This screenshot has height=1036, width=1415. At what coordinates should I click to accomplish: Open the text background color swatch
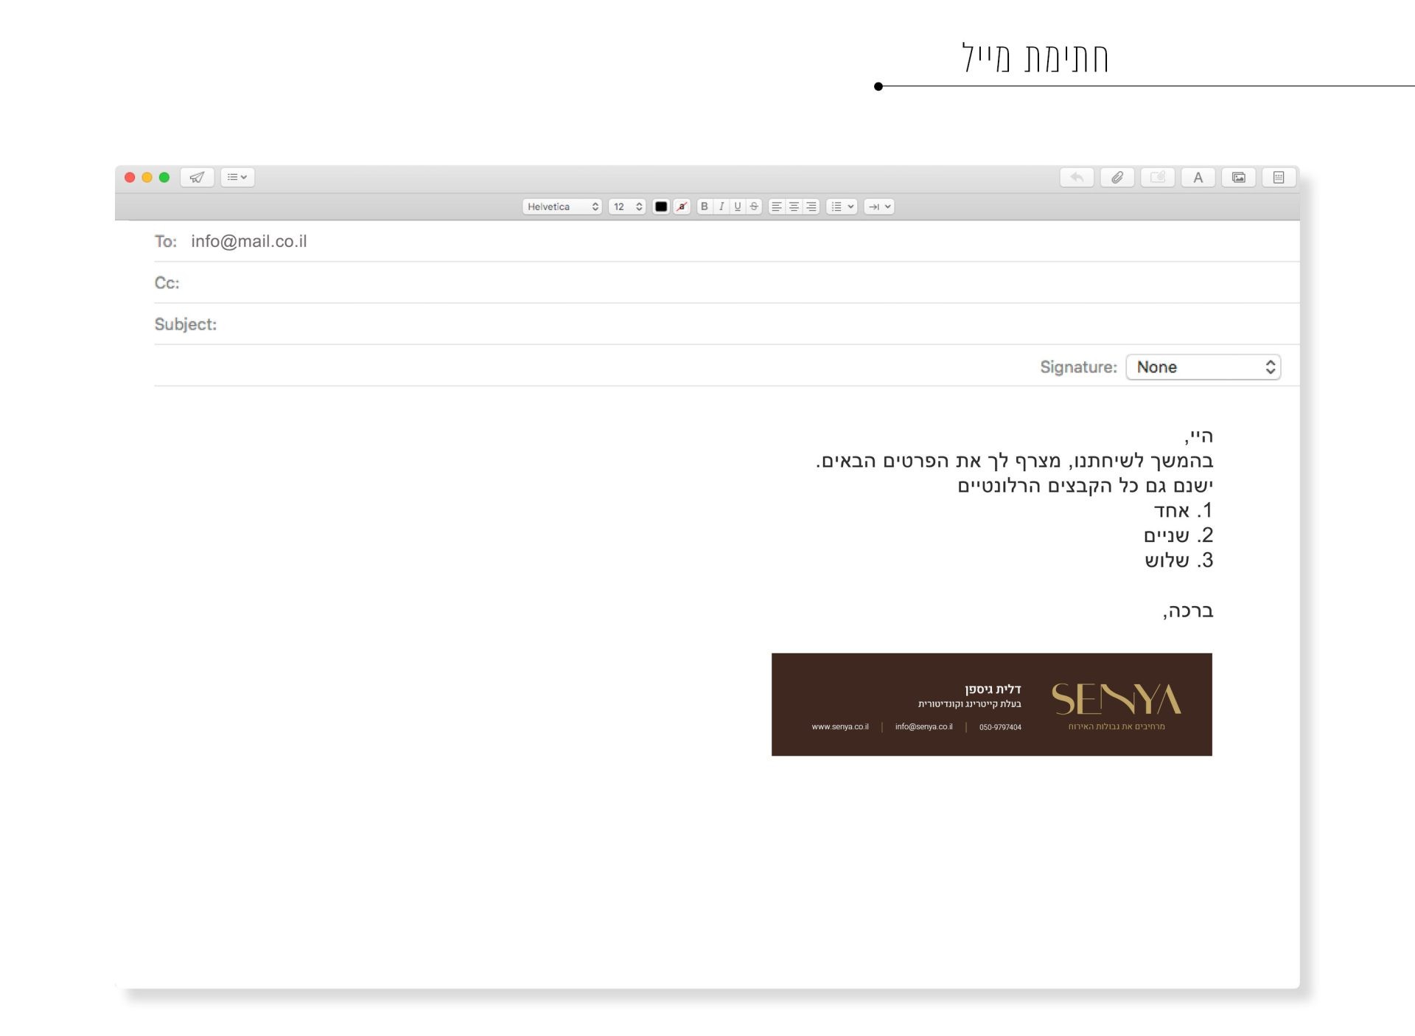coord(682,206)
